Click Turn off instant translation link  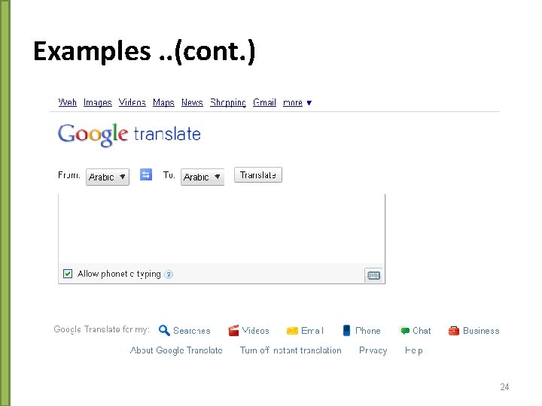[290, 350]
